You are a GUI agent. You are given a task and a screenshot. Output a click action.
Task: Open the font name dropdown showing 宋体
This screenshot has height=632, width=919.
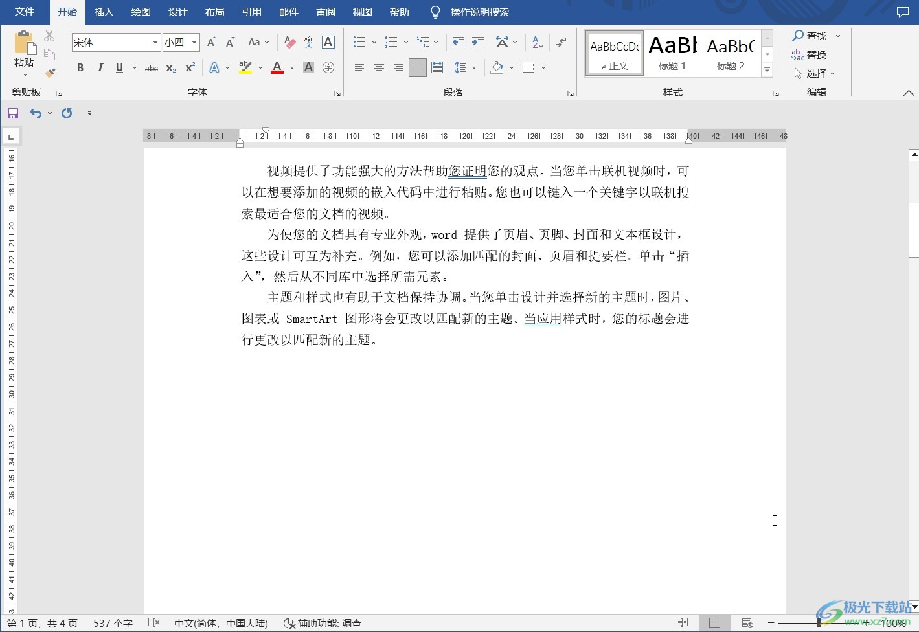coord(155,43)
